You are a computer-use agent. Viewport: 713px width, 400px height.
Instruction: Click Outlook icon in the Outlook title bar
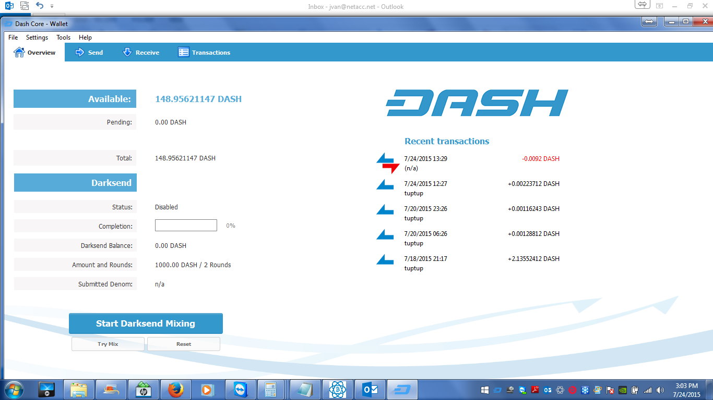click(9, 6)
